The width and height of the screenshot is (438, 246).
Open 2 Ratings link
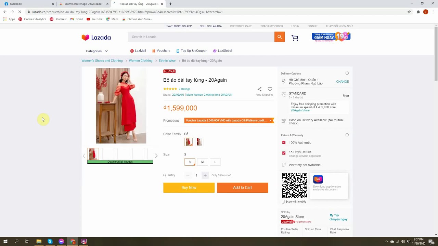pyautogui.click(x=184, y=89)
